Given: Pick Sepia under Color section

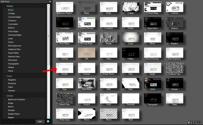Looking at the screenshot, I should [10, 87].
